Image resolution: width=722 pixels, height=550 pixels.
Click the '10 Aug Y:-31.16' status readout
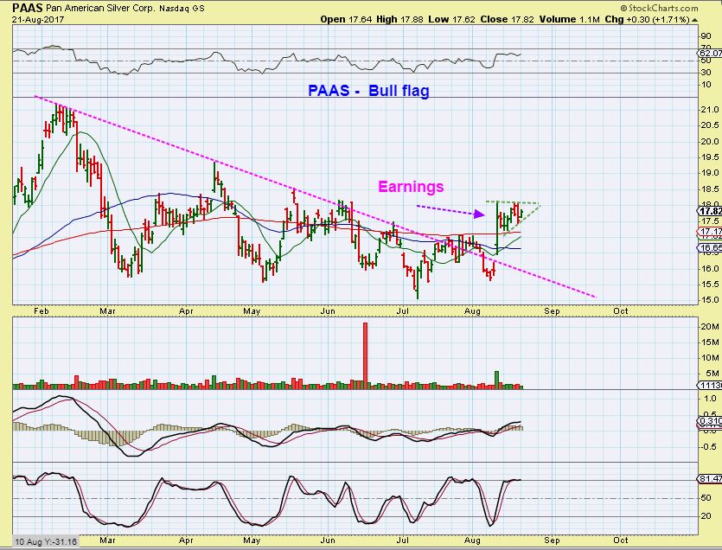tap(45, 541)
